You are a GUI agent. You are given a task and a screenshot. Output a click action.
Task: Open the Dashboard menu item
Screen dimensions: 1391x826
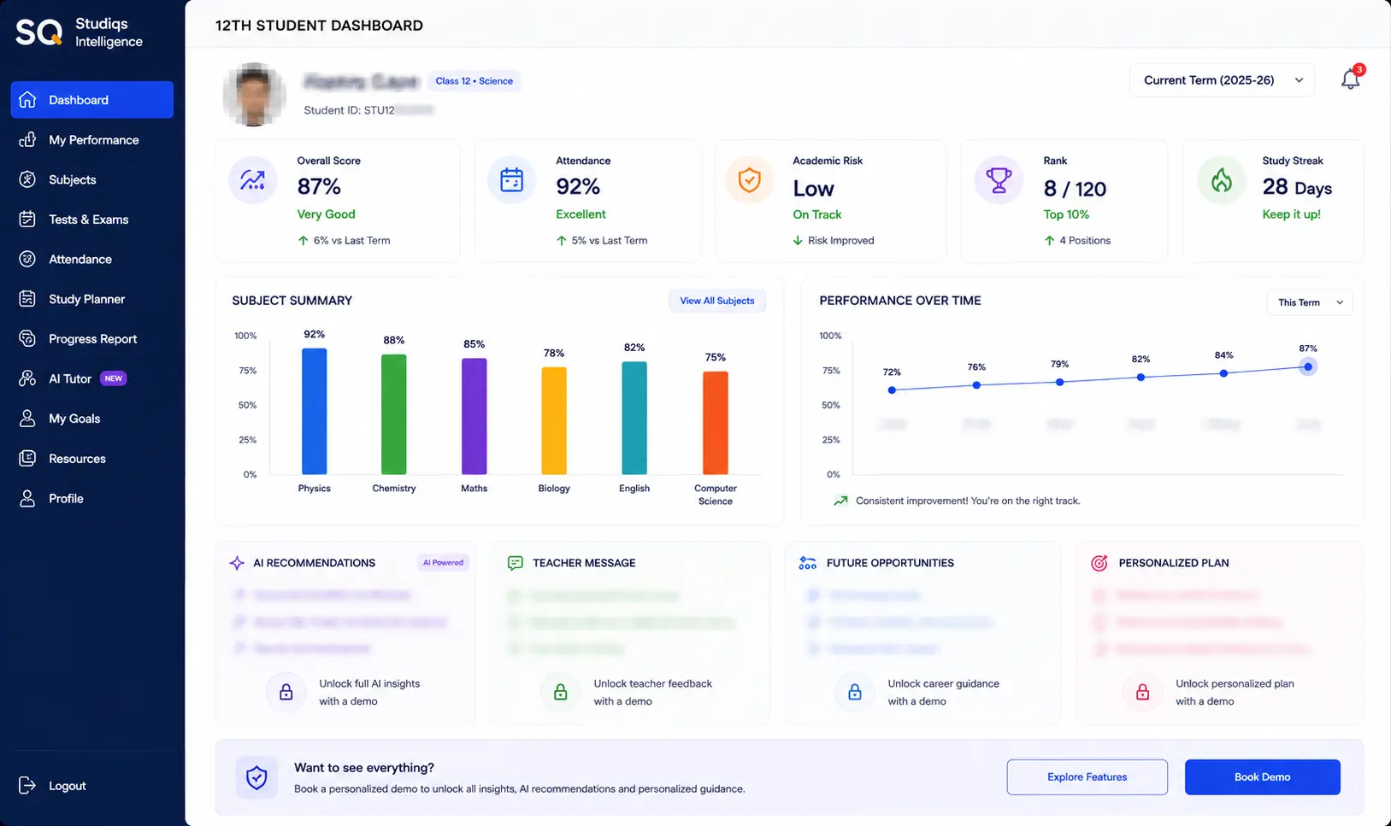tap(92, 100)
